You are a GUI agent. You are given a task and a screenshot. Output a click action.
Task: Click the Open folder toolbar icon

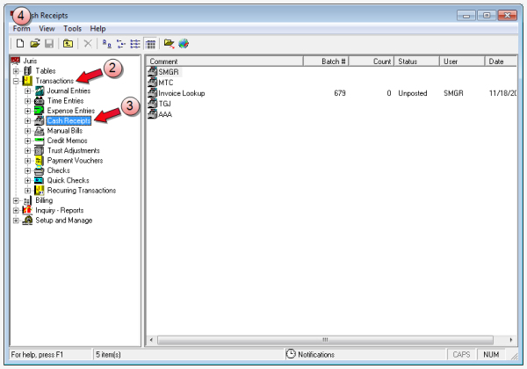34,43
